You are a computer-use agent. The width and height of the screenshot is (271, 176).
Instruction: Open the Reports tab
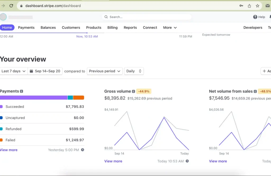click(130, 27)
